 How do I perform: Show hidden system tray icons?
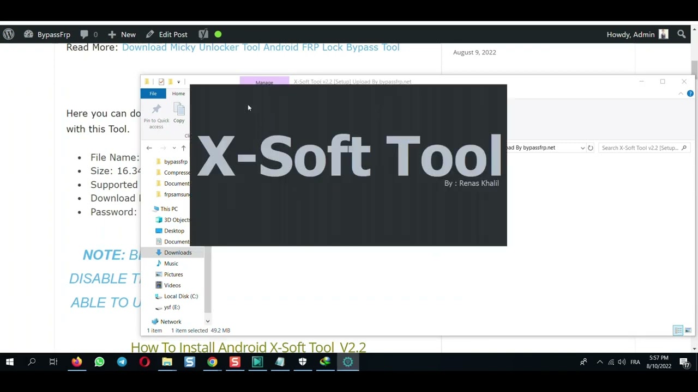pyautogui.click(x=600, y=362)
